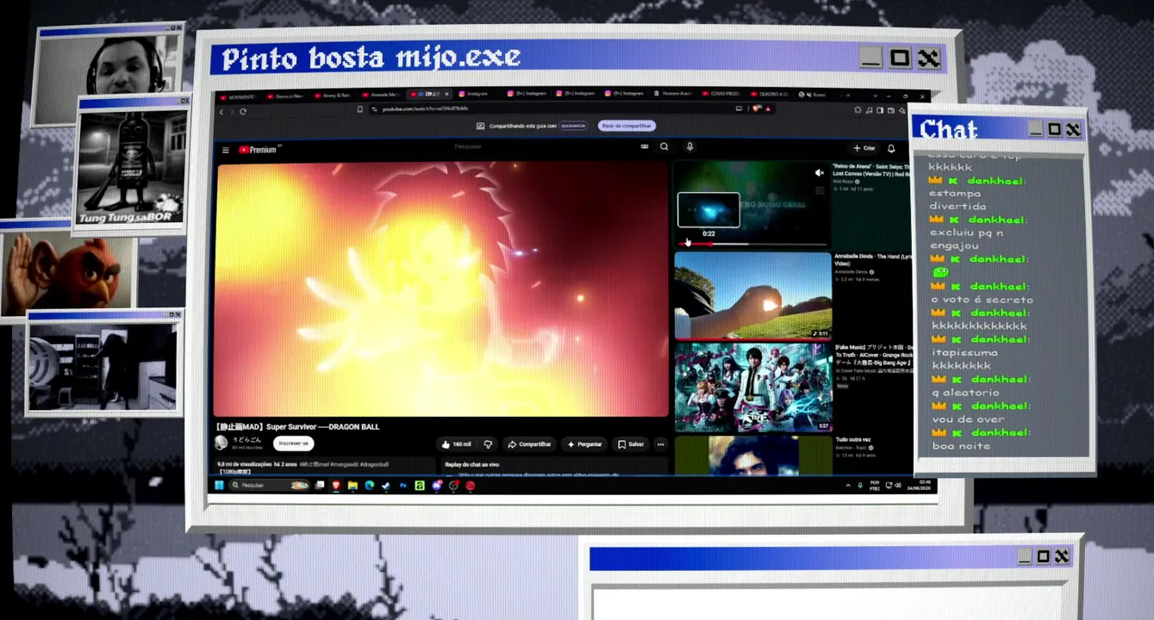Image resolution: width=1154 pixels, height=620 pixels.
Task: Unmute the hovered preview video speaker icon
Action: [819, 173]
